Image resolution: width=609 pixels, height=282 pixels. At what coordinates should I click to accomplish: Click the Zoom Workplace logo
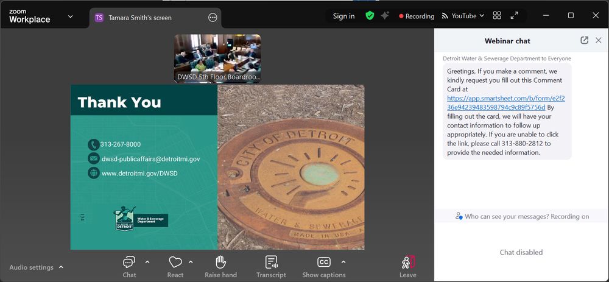(29, 16)
